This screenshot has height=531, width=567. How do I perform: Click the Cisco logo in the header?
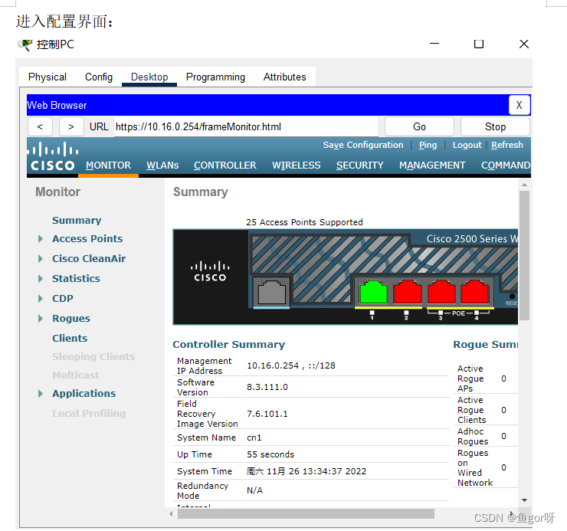(x=53, y=156)
